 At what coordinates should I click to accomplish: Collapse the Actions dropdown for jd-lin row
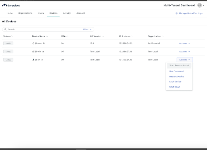(185, 60)
